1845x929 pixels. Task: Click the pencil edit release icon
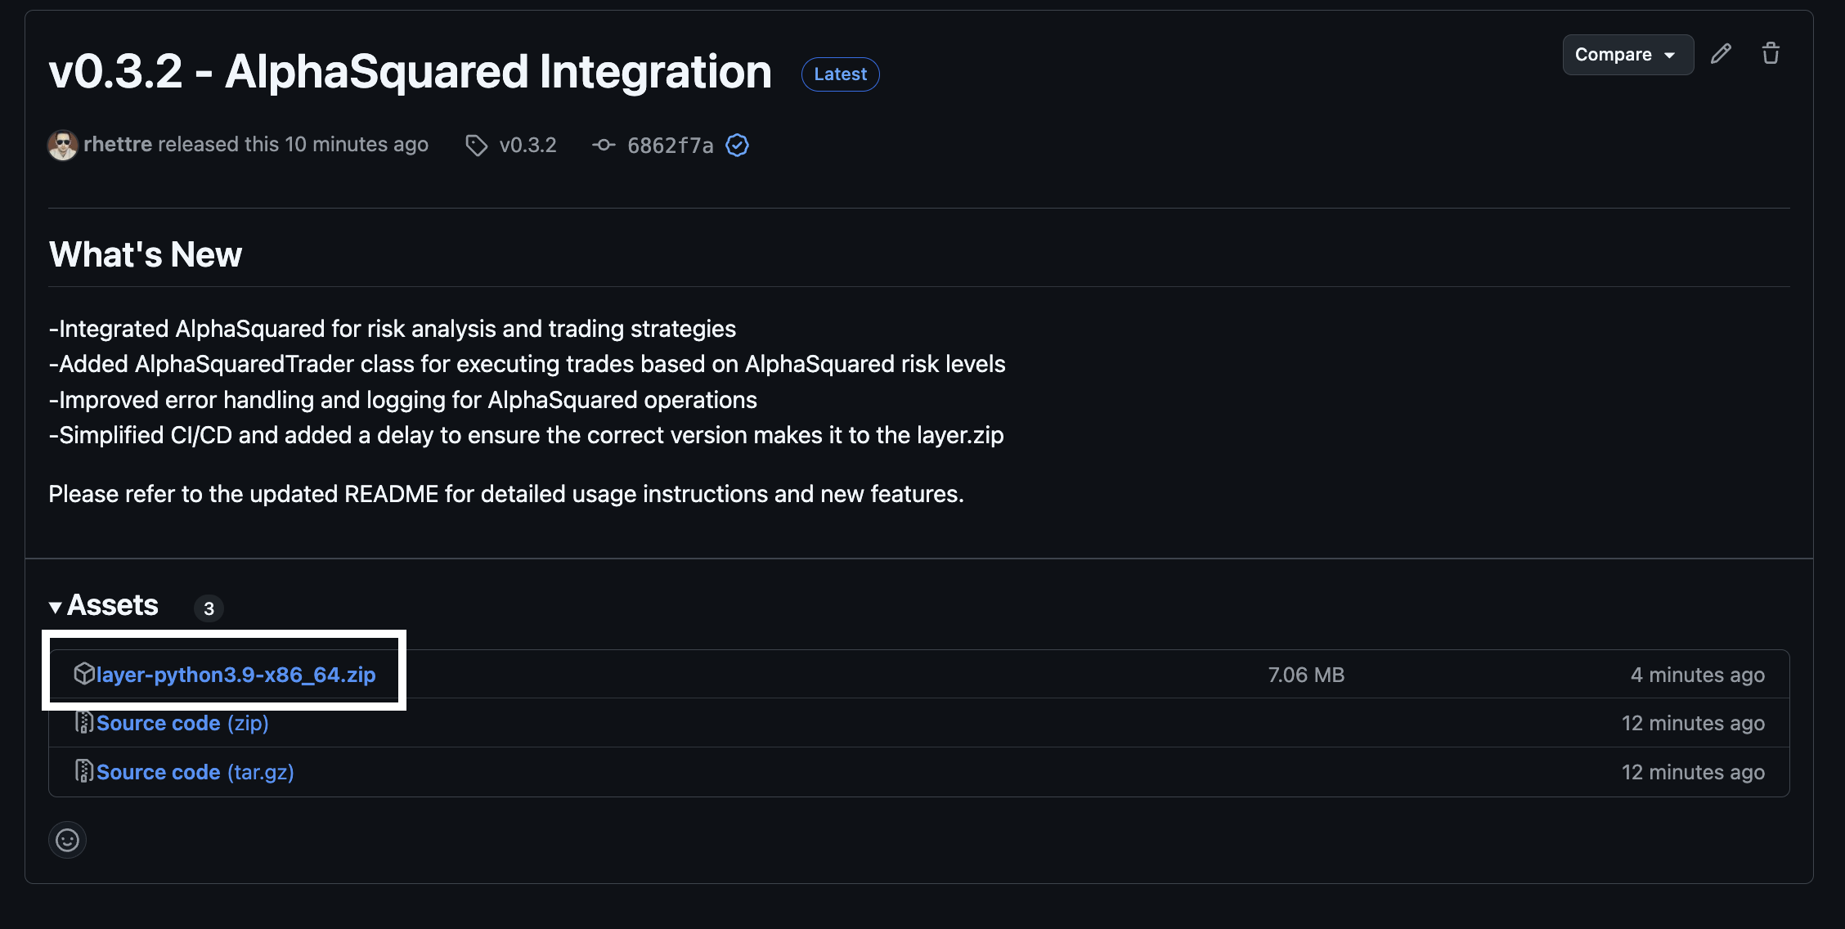[x=1721, y=54]
